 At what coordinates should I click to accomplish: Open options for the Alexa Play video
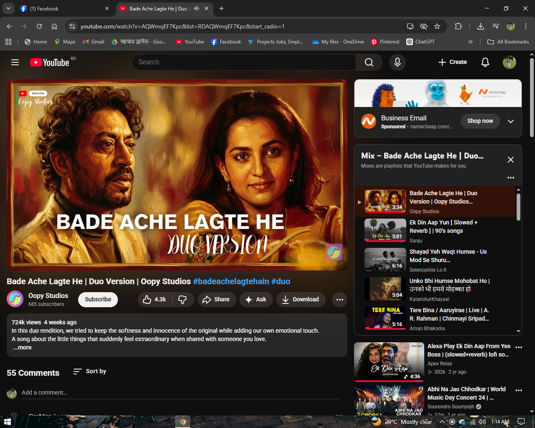[519, 347]
